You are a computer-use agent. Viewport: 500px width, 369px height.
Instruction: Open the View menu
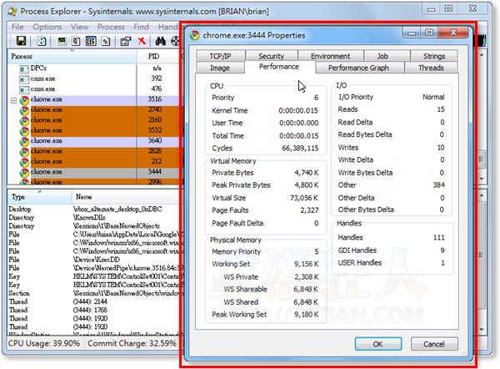tap(80, 27)
